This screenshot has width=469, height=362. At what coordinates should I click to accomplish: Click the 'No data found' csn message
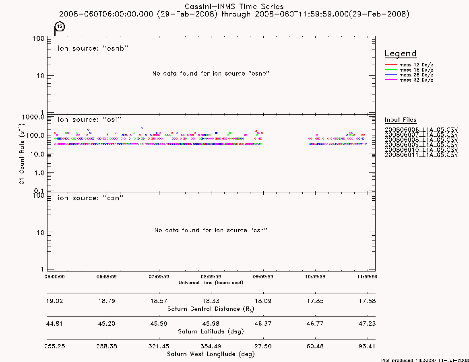pyautogui.click(x=211, y=230)
